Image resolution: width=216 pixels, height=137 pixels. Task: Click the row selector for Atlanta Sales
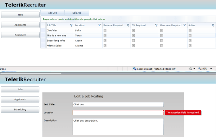coord(43,46)
